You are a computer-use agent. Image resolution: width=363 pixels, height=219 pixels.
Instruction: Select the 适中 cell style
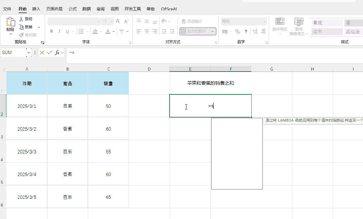(x=327, y=32)
